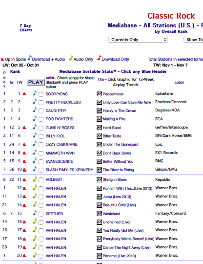The image size is (203, 264).
Task: Click blue music note for OZZY OSBOURNE
Action: [x=35, y=143]
